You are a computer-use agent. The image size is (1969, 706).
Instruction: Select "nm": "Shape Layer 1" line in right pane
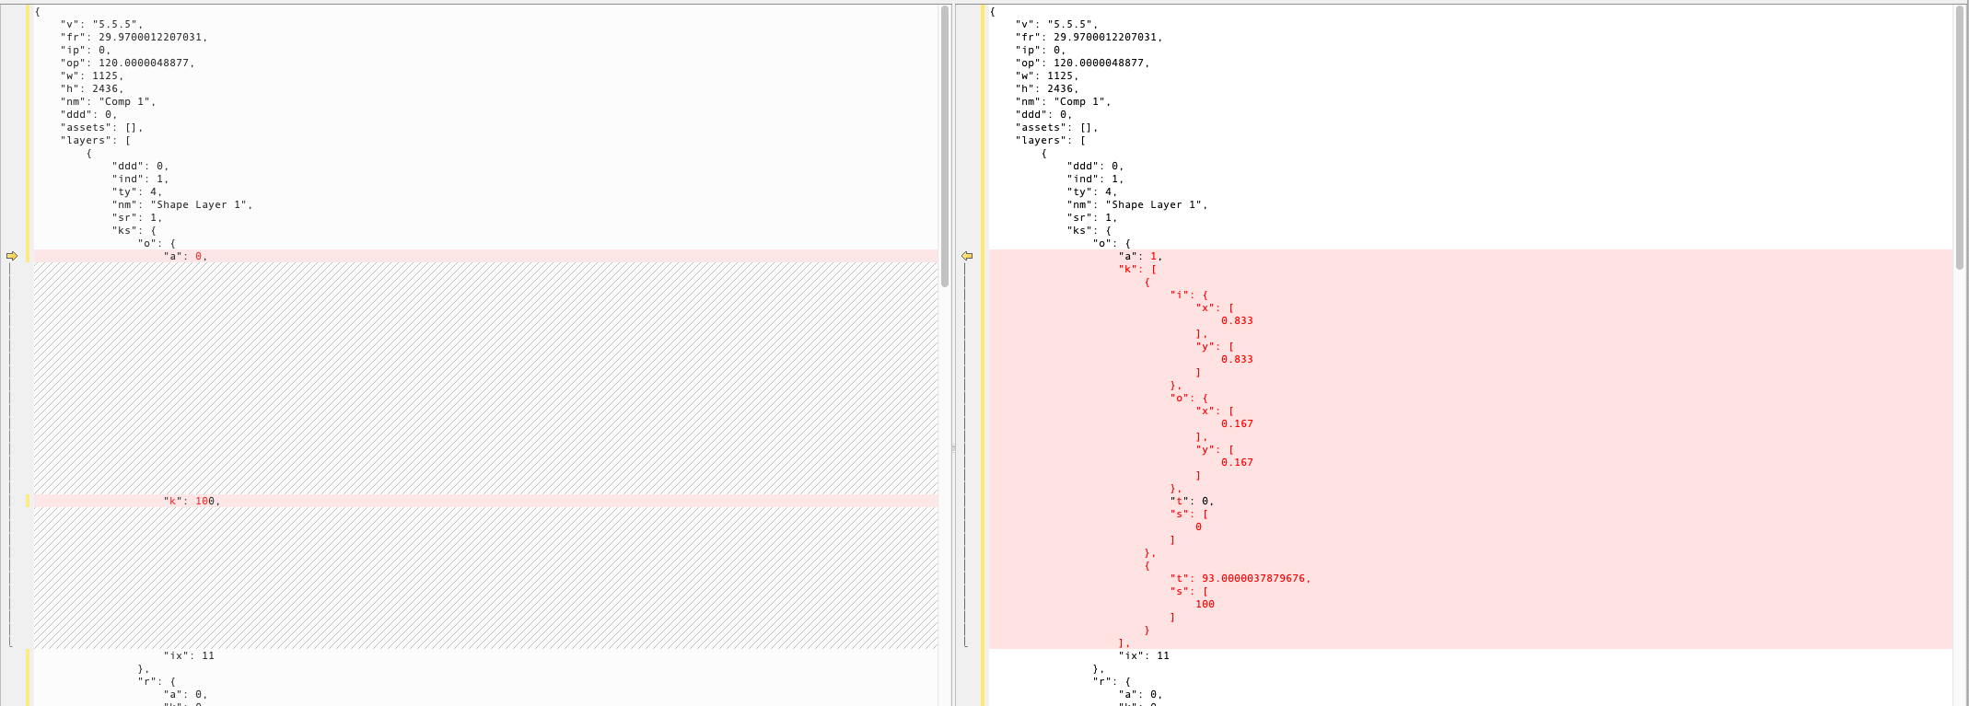1137,204
